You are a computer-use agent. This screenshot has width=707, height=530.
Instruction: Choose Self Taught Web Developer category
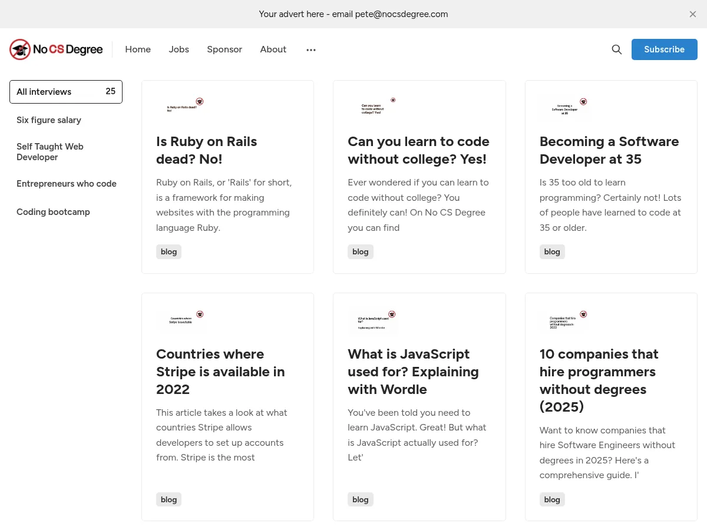tap(50, 152)
